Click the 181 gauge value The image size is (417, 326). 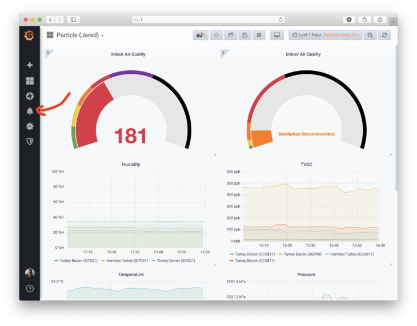click(x=130, y=136)
